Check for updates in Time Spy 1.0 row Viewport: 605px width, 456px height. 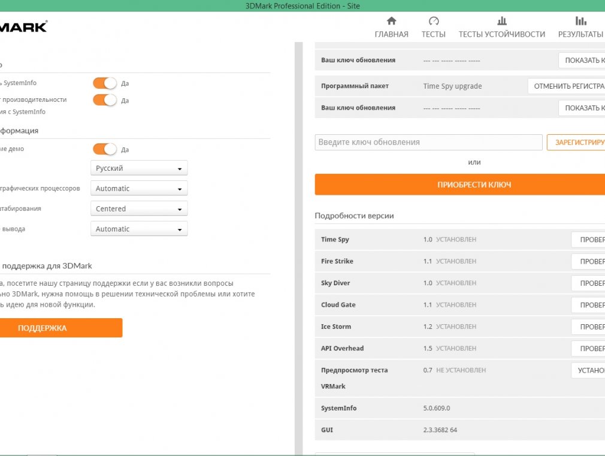[588, 240]
